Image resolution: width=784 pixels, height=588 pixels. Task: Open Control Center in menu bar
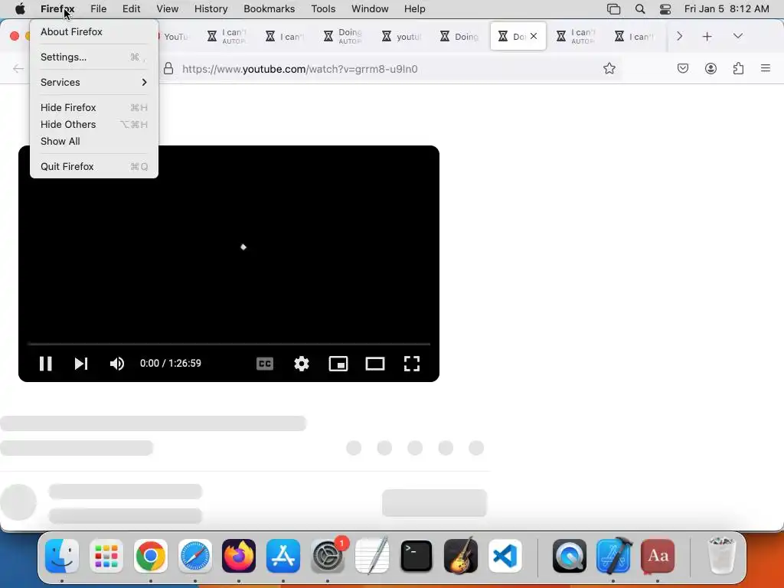[665, 9]
